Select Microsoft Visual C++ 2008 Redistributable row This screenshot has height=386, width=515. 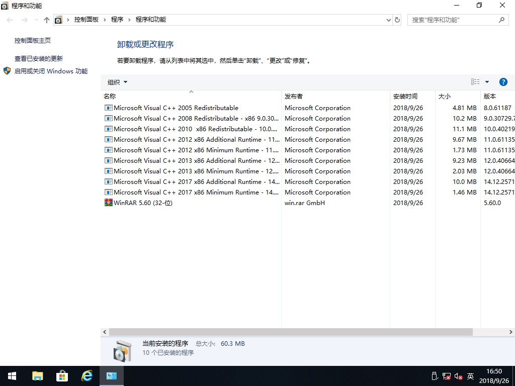click(x=308, y=119)
